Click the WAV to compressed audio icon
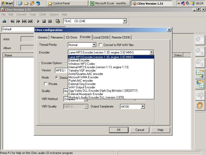This screenshot has width=206, height=155. tap(200, 74)
